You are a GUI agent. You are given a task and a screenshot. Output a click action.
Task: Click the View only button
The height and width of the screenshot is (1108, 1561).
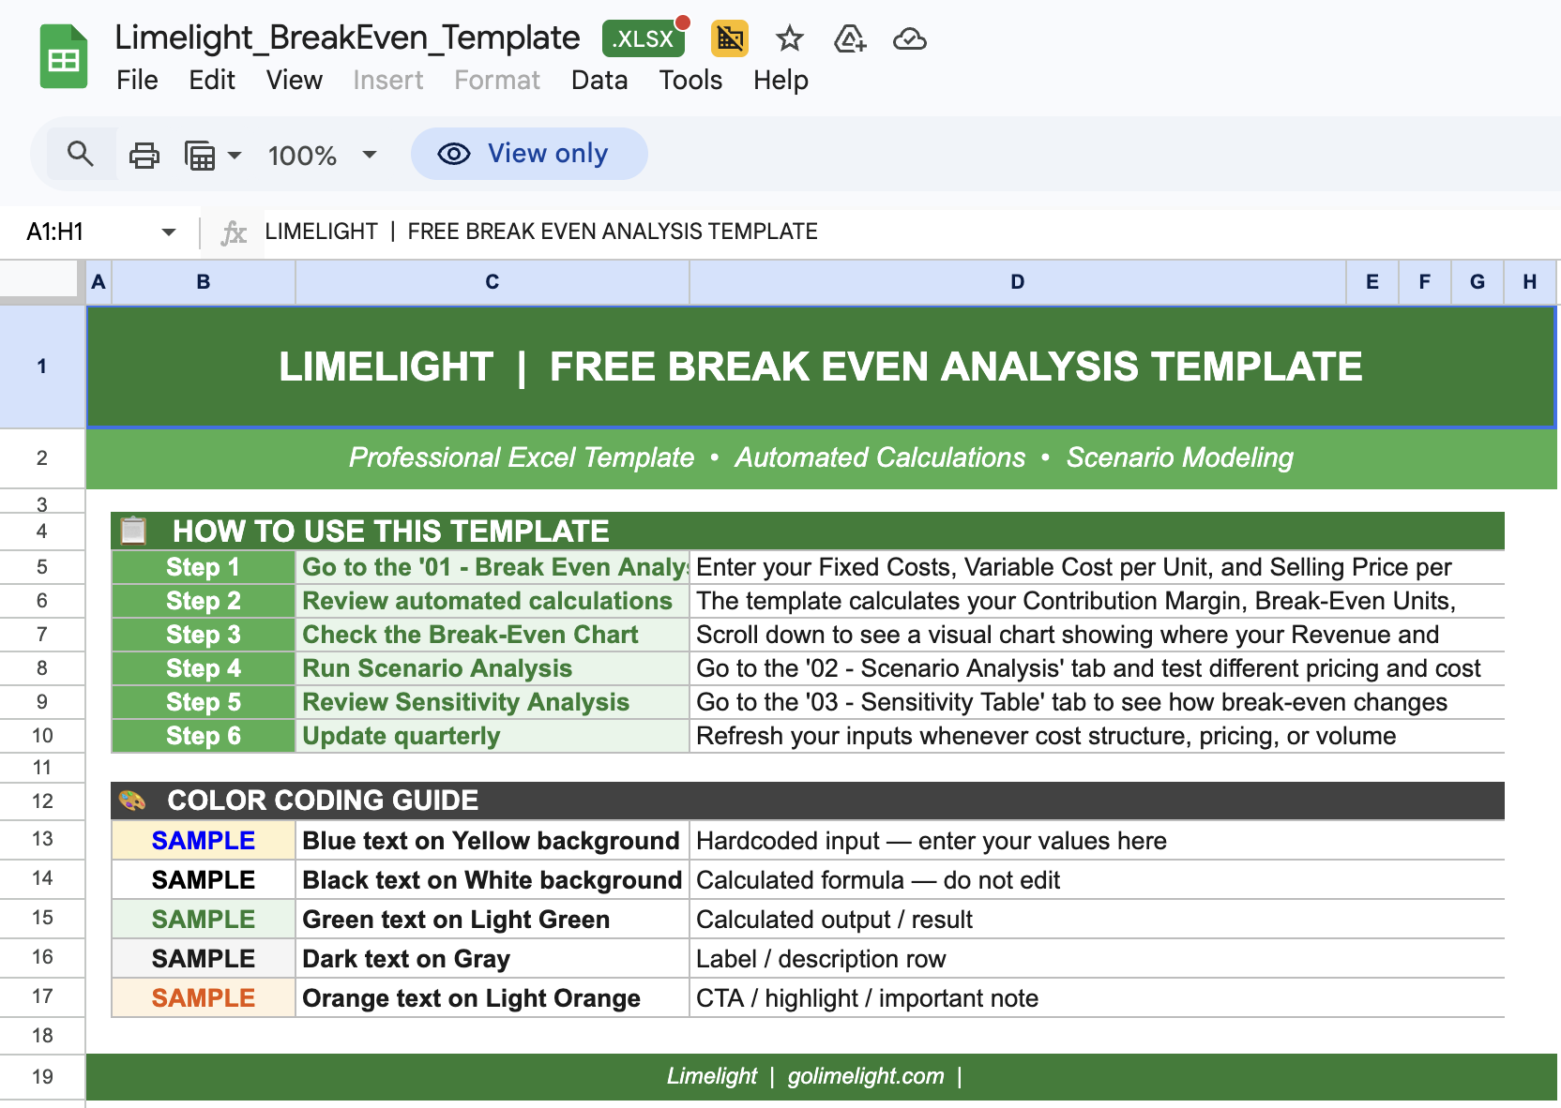tap(528, 153)
